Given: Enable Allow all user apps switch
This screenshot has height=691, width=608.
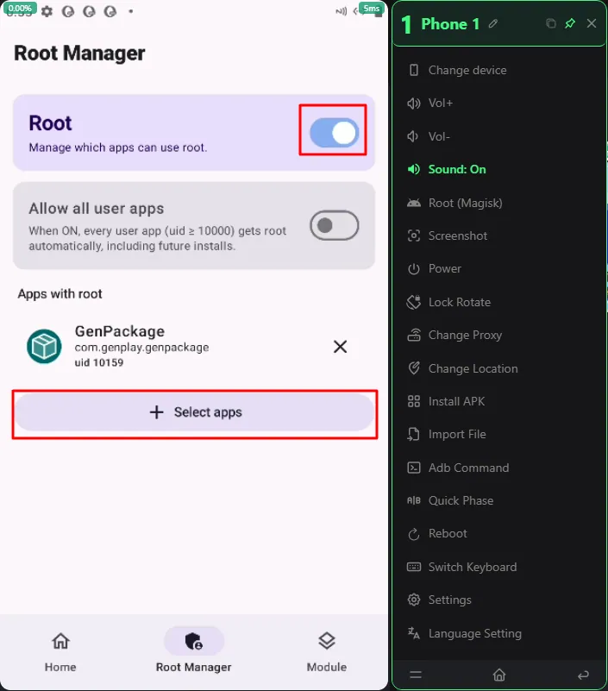Looking at the screenshot, I should [334, 226].
